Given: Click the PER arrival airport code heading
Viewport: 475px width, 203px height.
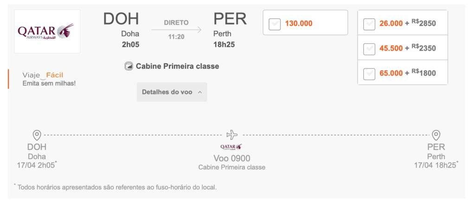Looking at the screenshot, I should pos(230,19).
